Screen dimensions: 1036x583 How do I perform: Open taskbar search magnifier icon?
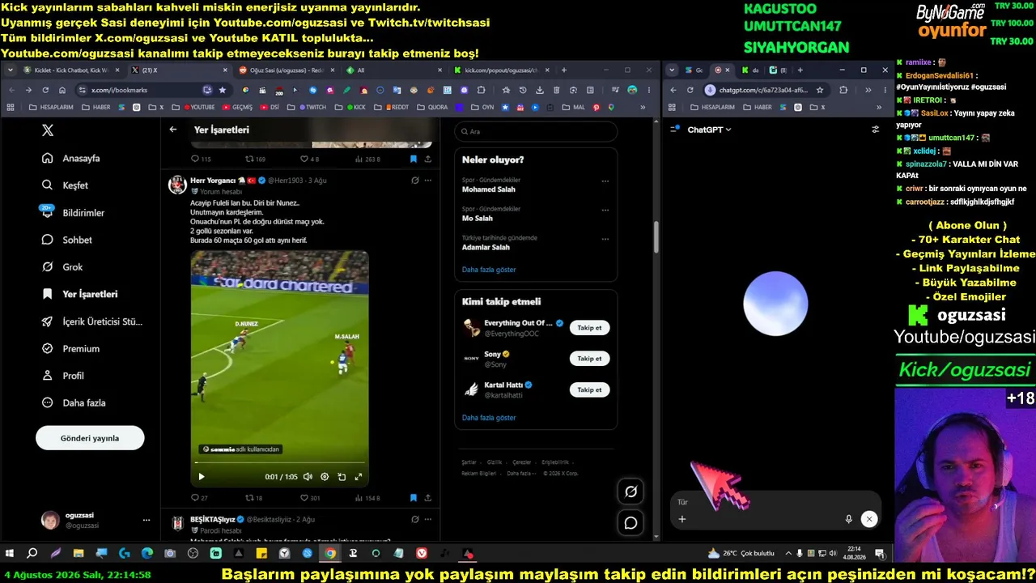pos(32,554)
